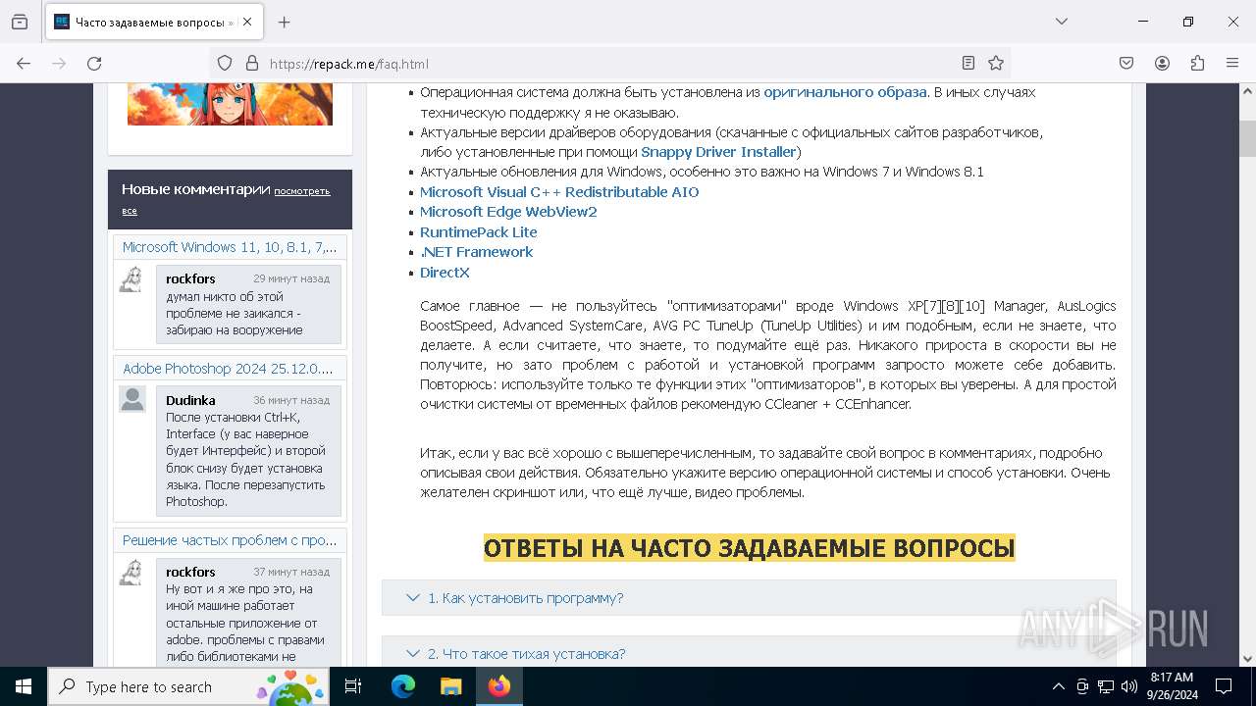The height and width of the screenshot is (706, 1256).
Task: Expand question '2. Что такое тихая установка?'
Action: 749,653
